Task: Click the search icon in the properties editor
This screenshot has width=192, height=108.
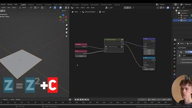Action: pyautogui.click(x=182, y=40)
